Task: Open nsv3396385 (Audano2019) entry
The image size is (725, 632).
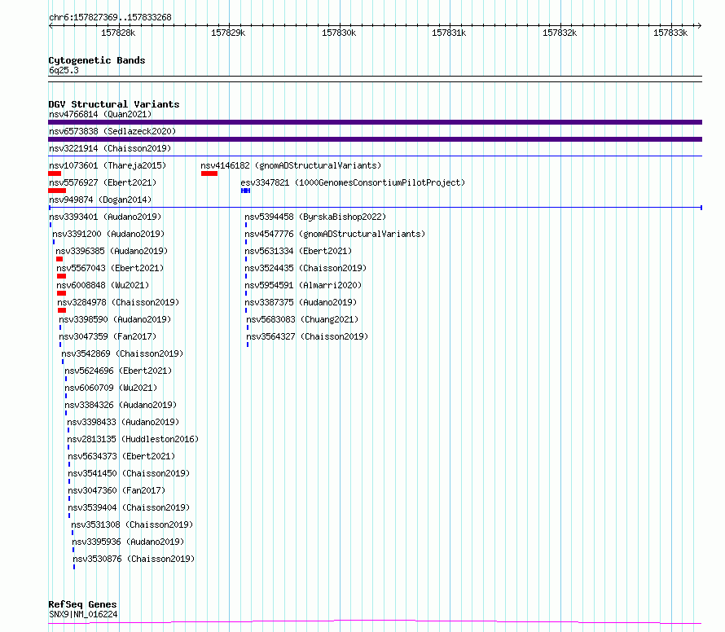Action: [x=112, y=251]
